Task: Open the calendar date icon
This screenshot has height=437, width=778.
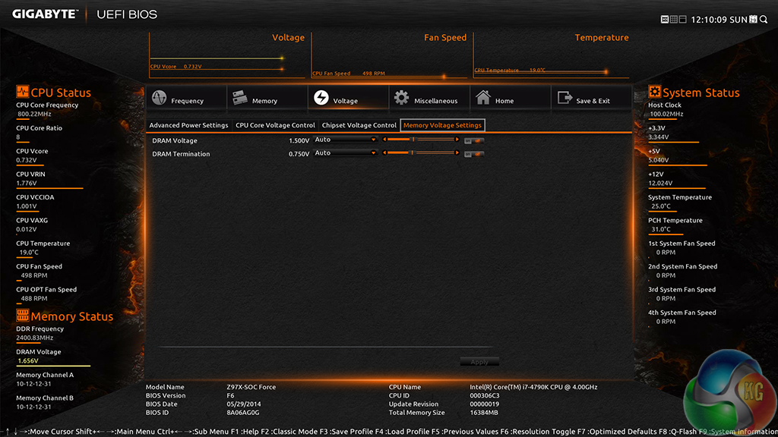Action: tap(753, 19)
